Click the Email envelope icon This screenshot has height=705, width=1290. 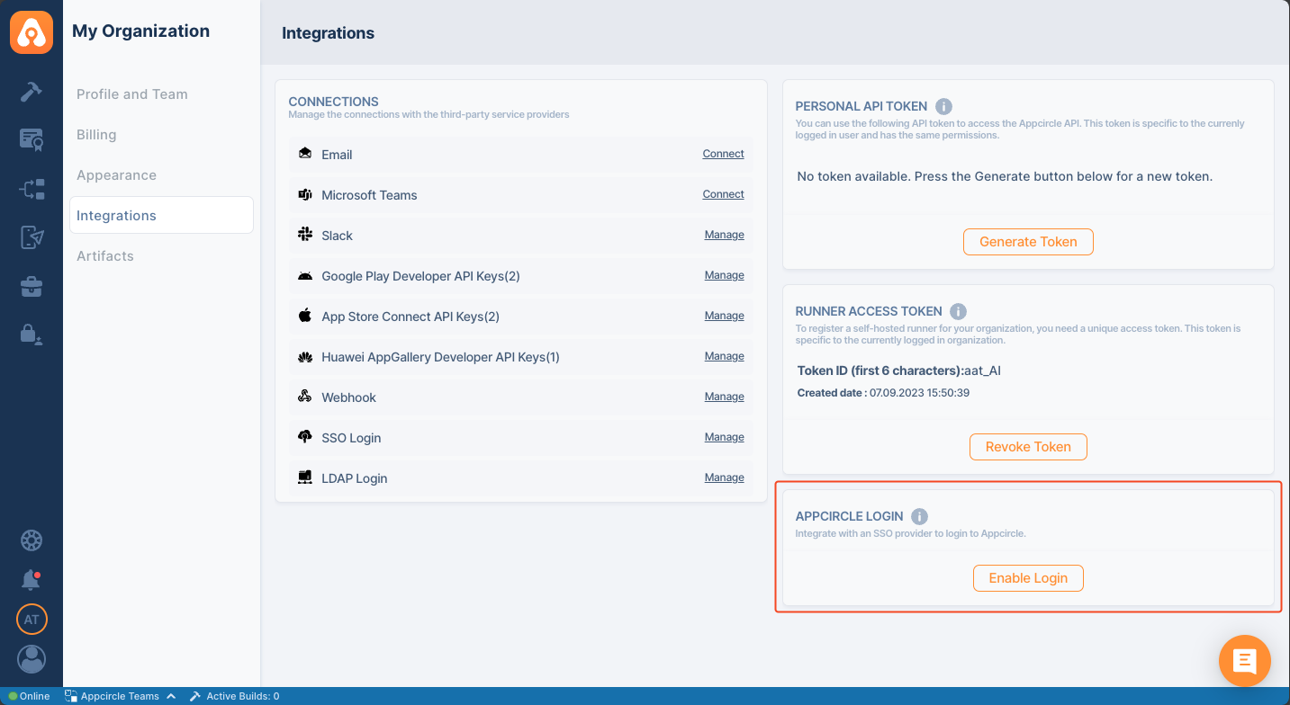pyautogui.click(x=305, y=154)
